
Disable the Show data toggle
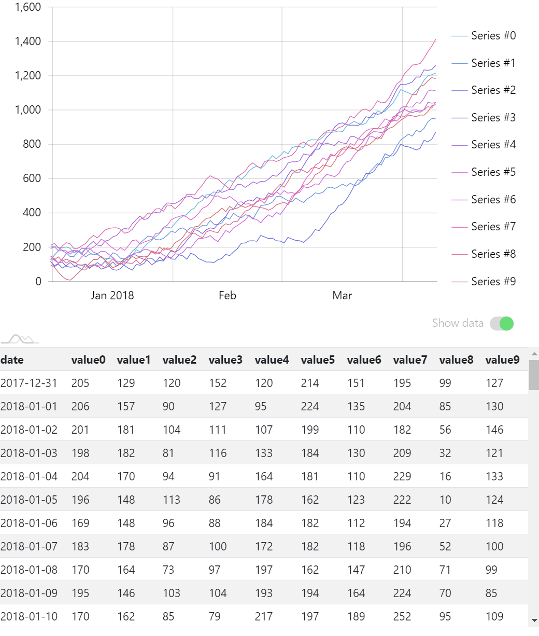click(x=501, y=323)
